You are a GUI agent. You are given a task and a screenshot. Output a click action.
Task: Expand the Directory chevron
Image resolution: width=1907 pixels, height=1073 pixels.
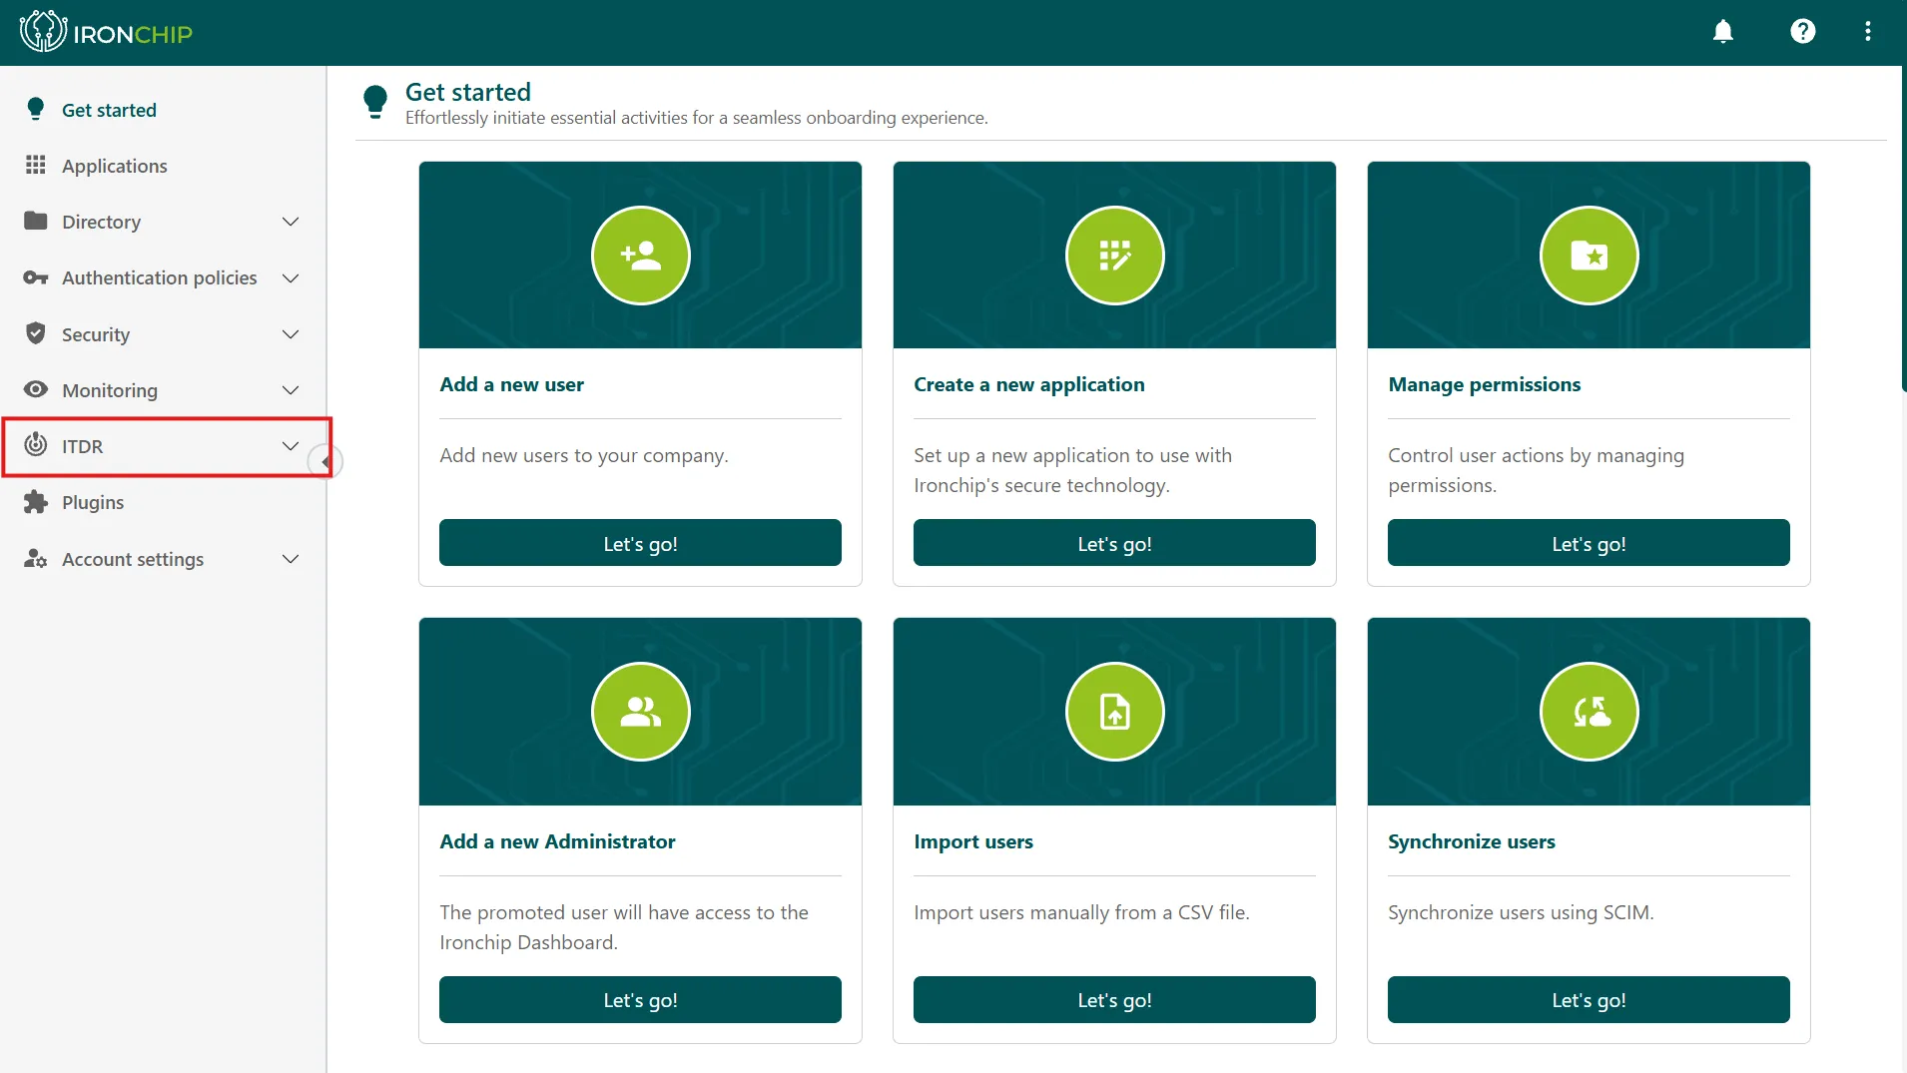tap(291, 222)
